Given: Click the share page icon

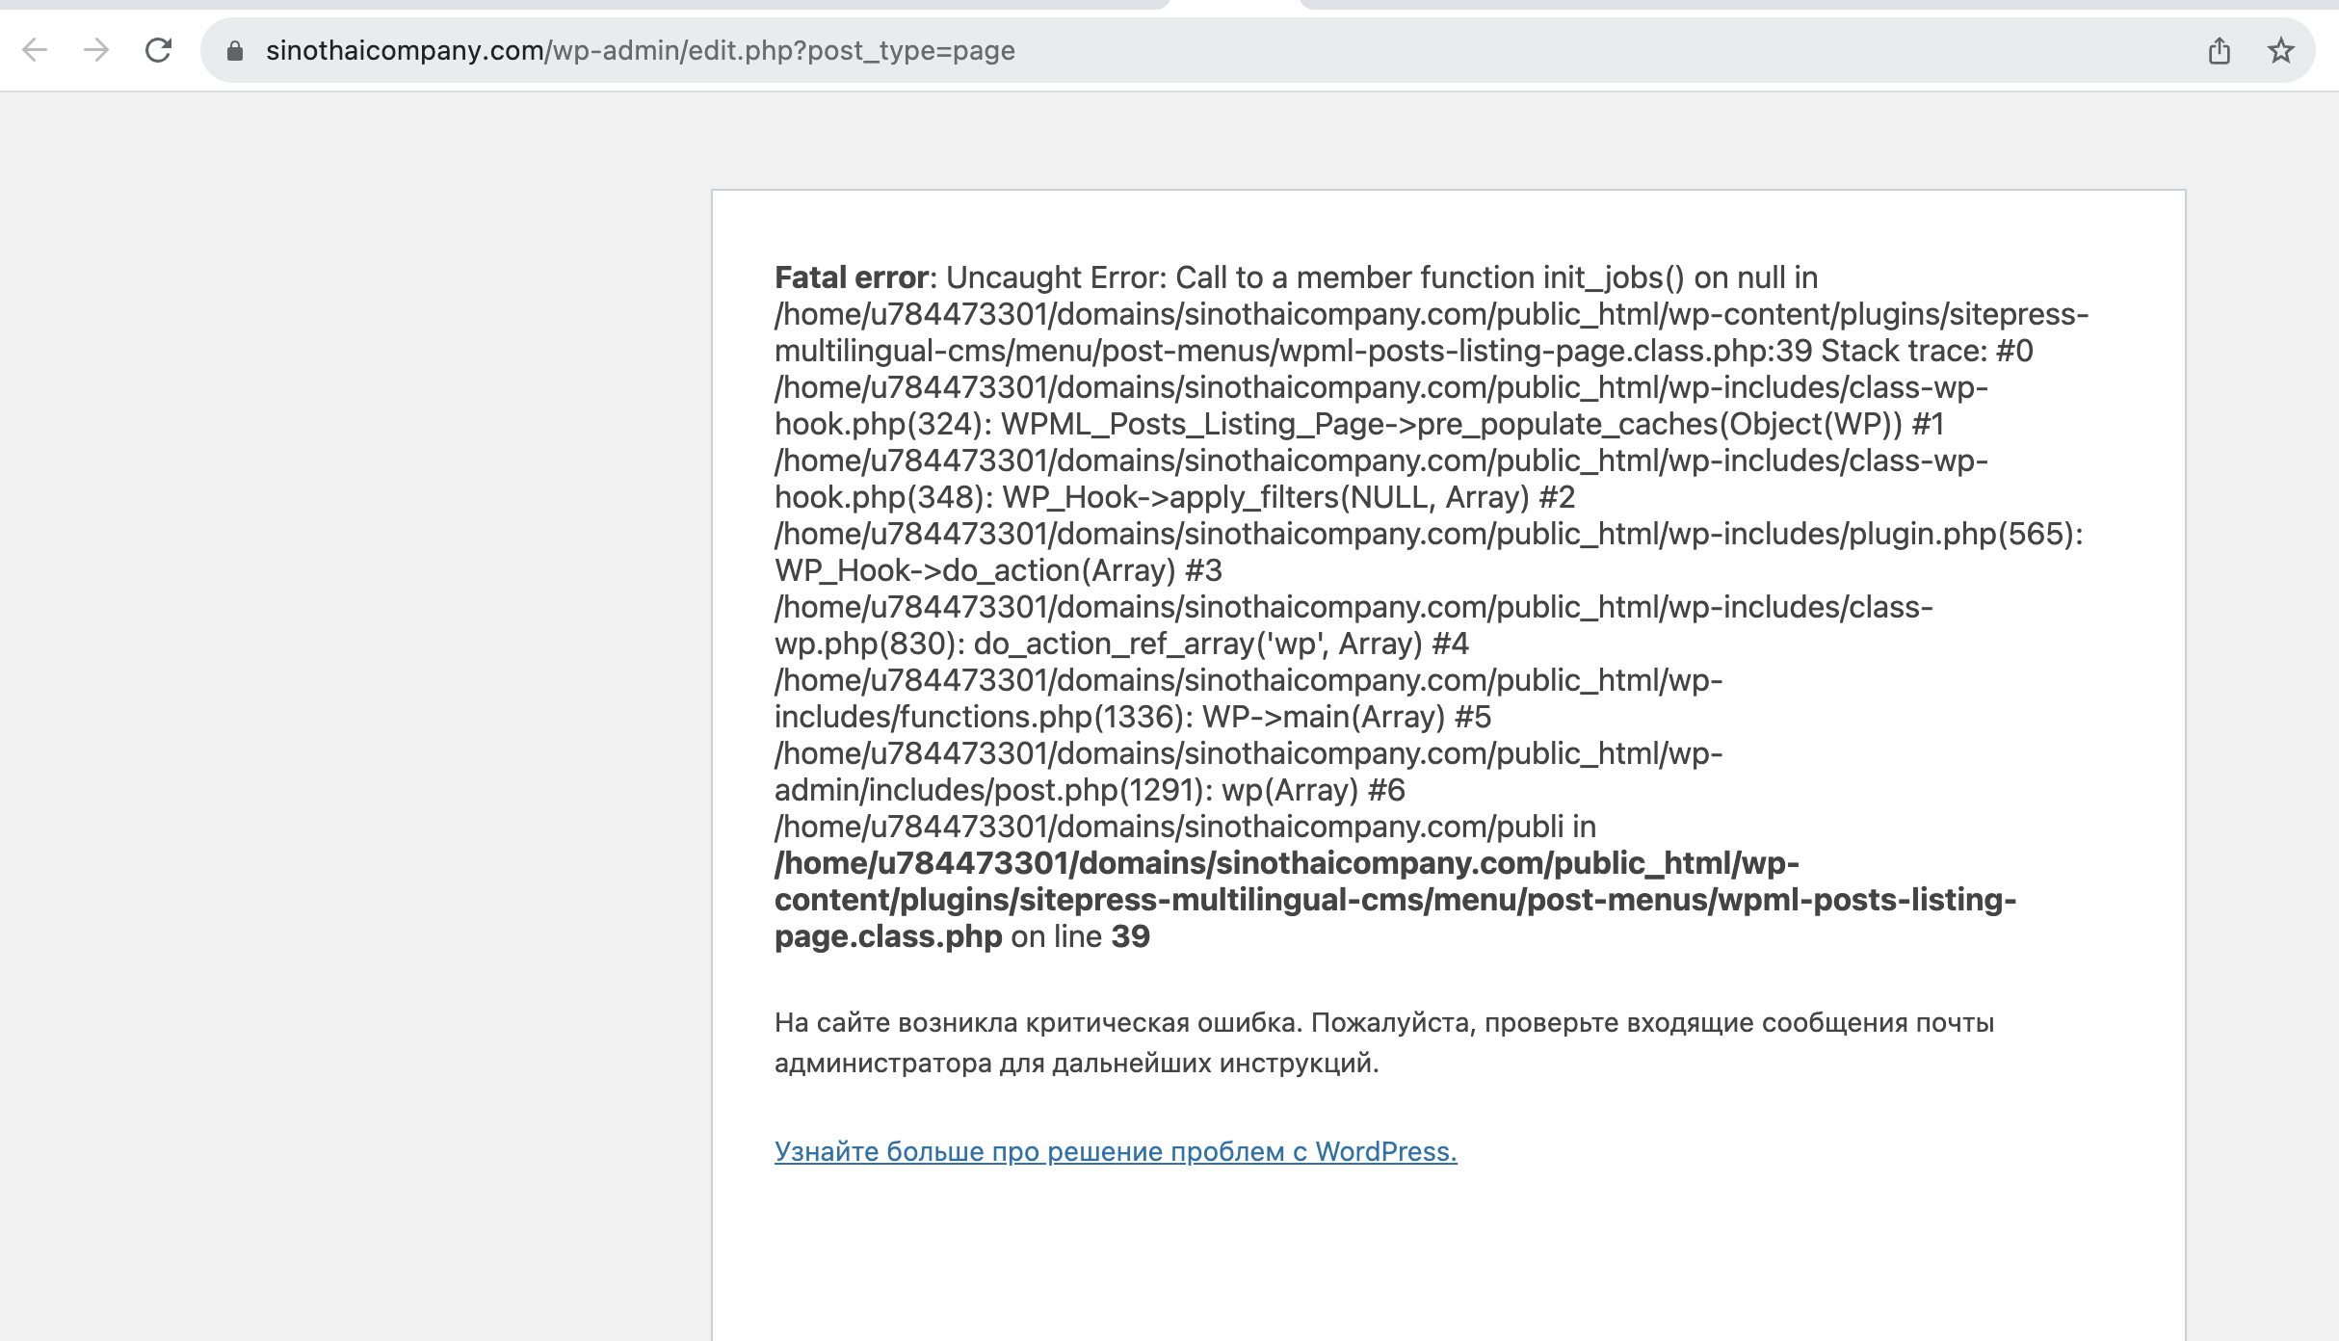Looking at the screenshot, I should 2219,50.
